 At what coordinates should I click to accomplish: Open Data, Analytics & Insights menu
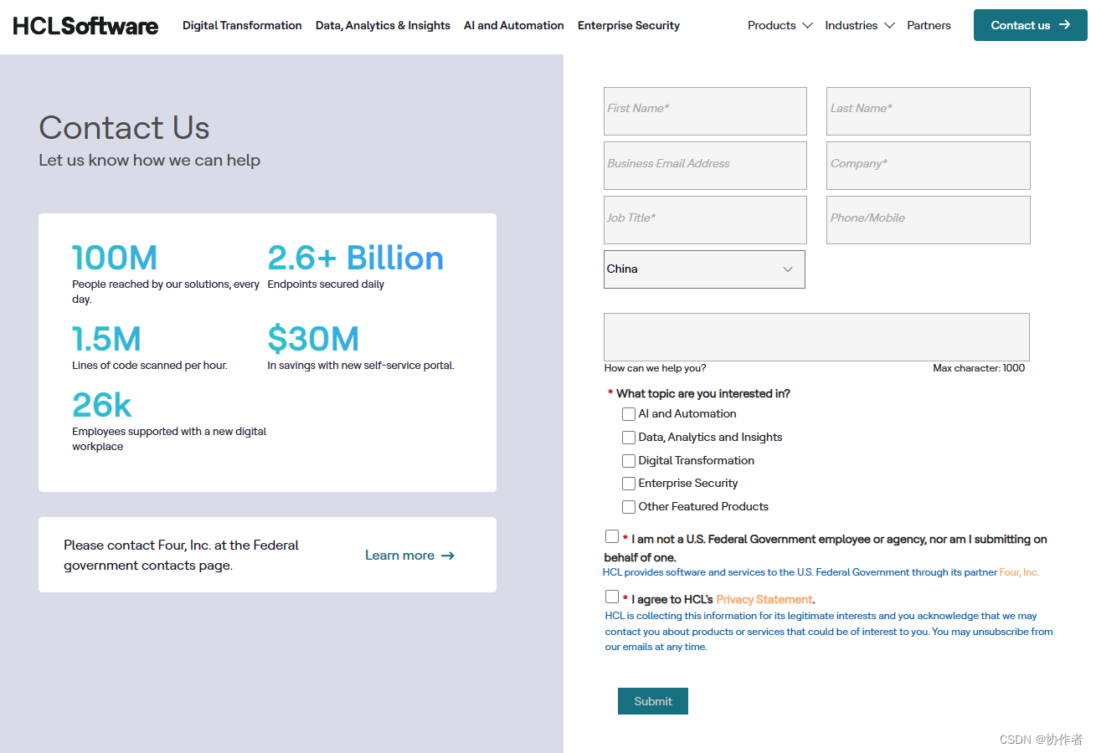(383, 25)
